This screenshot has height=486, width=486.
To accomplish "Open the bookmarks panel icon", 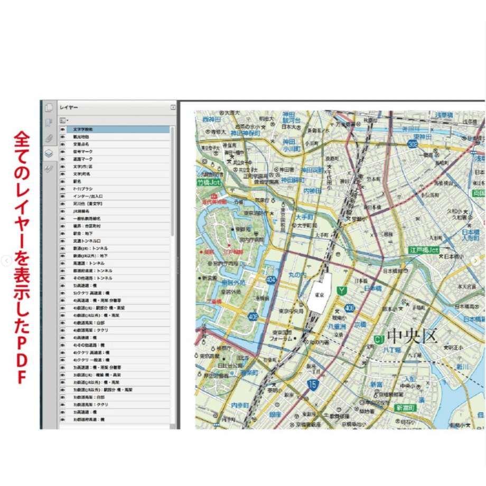I will [49, 123].
